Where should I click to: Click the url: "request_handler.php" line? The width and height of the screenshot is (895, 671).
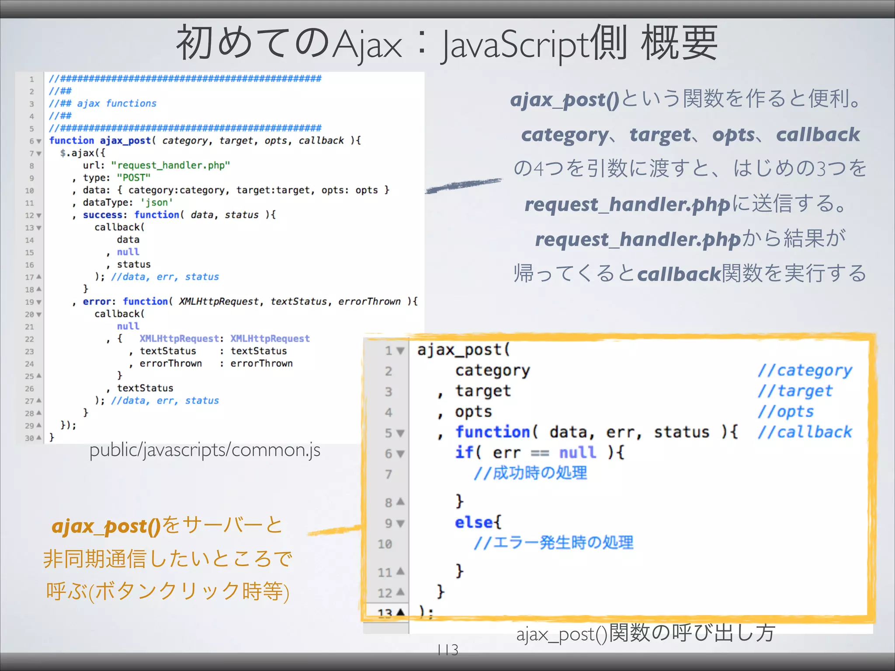(156, 166)
